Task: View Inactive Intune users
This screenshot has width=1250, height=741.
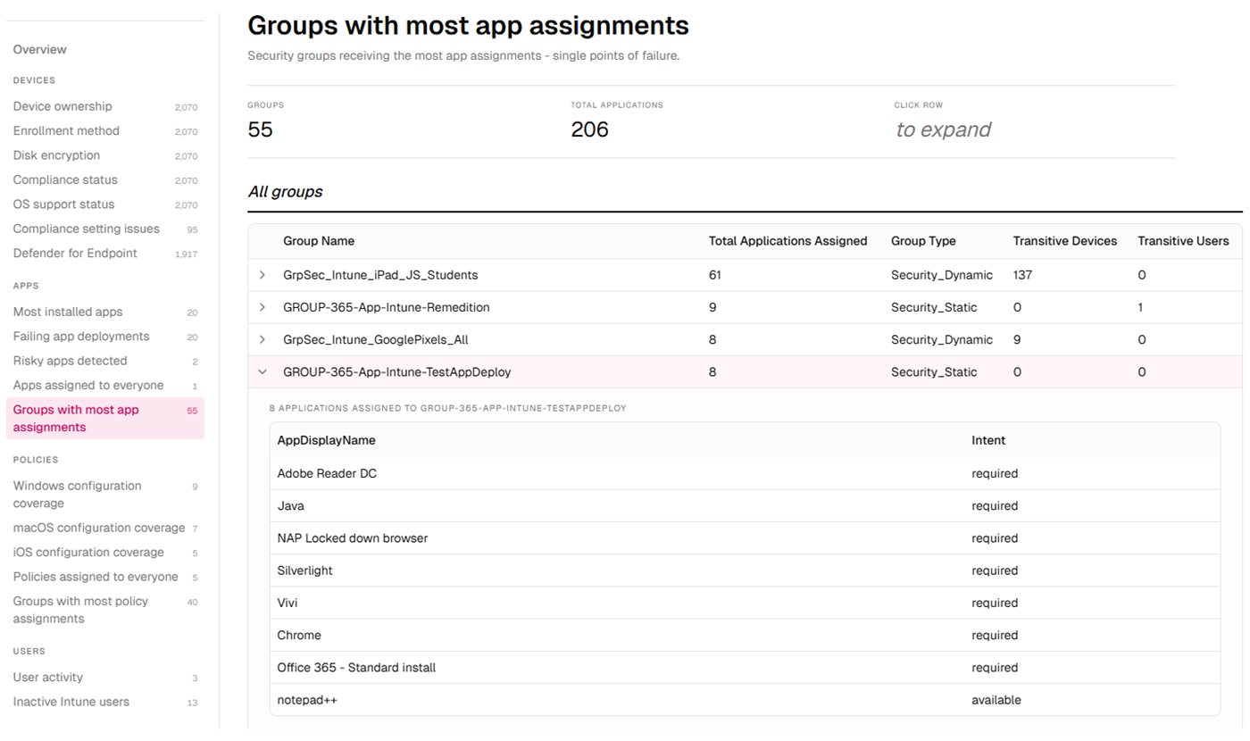Action: pos(105,702)
